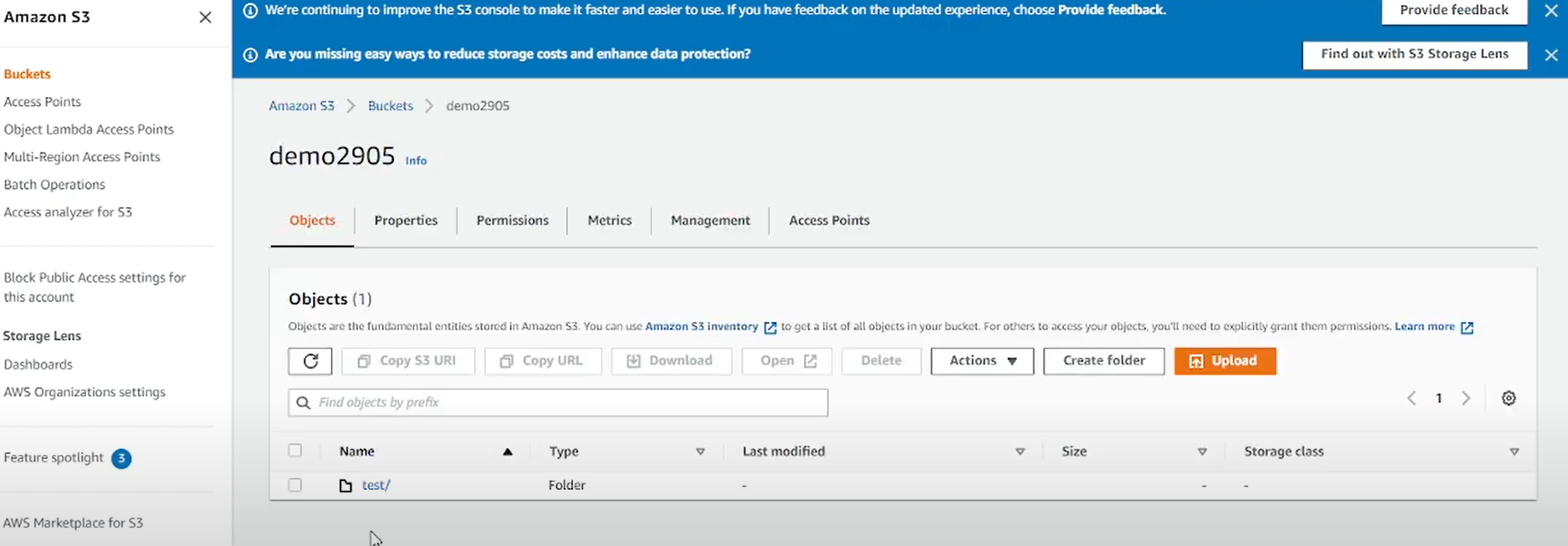The image size is (1568, 546).
Task: Click the info icon on storage costs banner
Action: [x=251, y=55]
